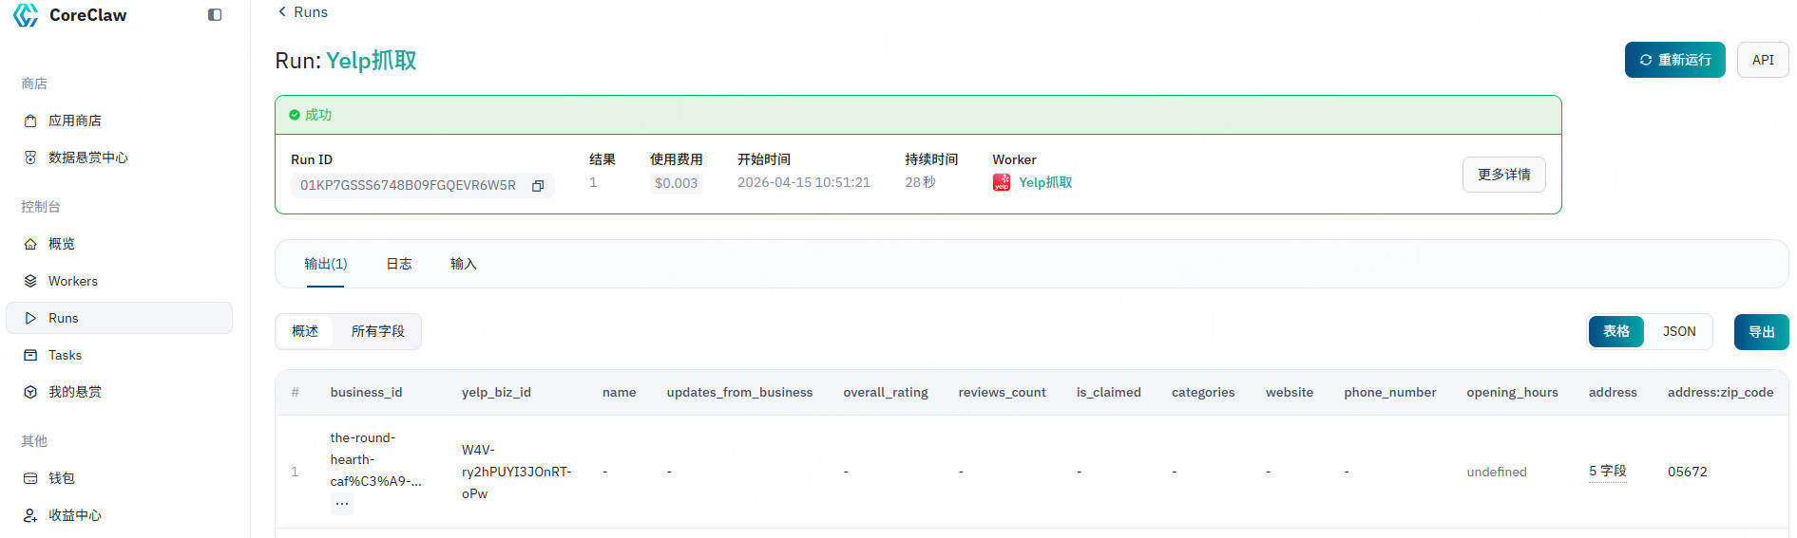Open 数据悬赏中心 in the sidebar

coord(87,158)
